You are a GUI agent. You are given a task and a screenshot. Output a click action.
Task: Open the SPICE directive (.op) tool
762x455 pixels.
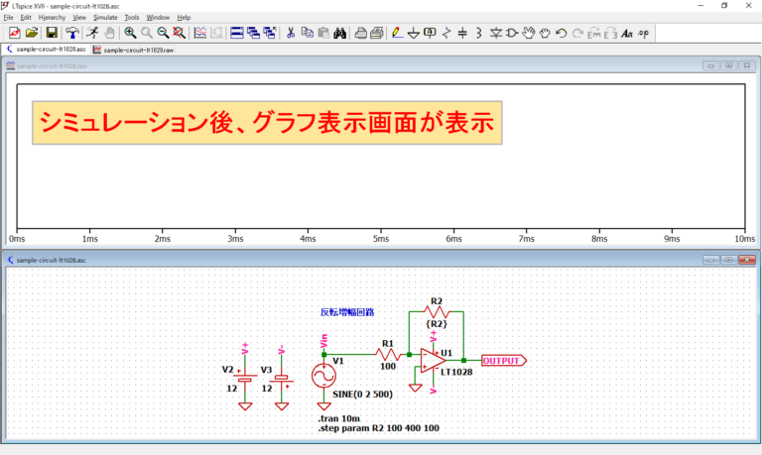(643, 33)
